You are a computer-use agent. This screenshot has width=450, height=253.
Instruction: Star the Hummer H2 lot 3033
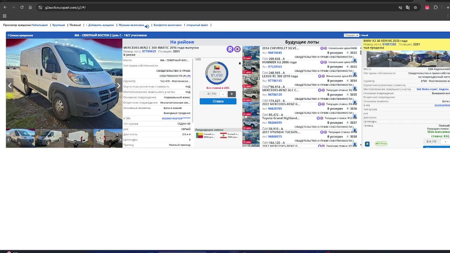(355, 74)
